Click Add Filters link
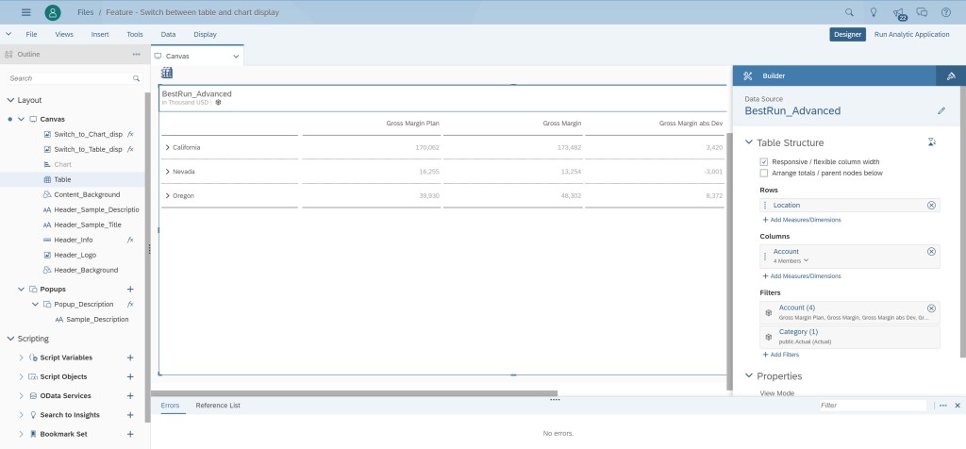Screen dimensions: 966x449 (x=781, y=355)
